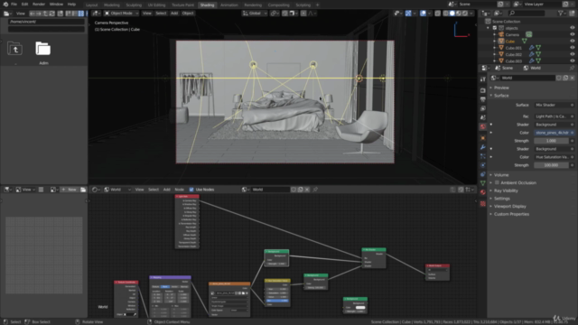The width and height of the screenshot is (578, 325).
Task: Hide the Camera with its eye icon
Action: [572, 34]
